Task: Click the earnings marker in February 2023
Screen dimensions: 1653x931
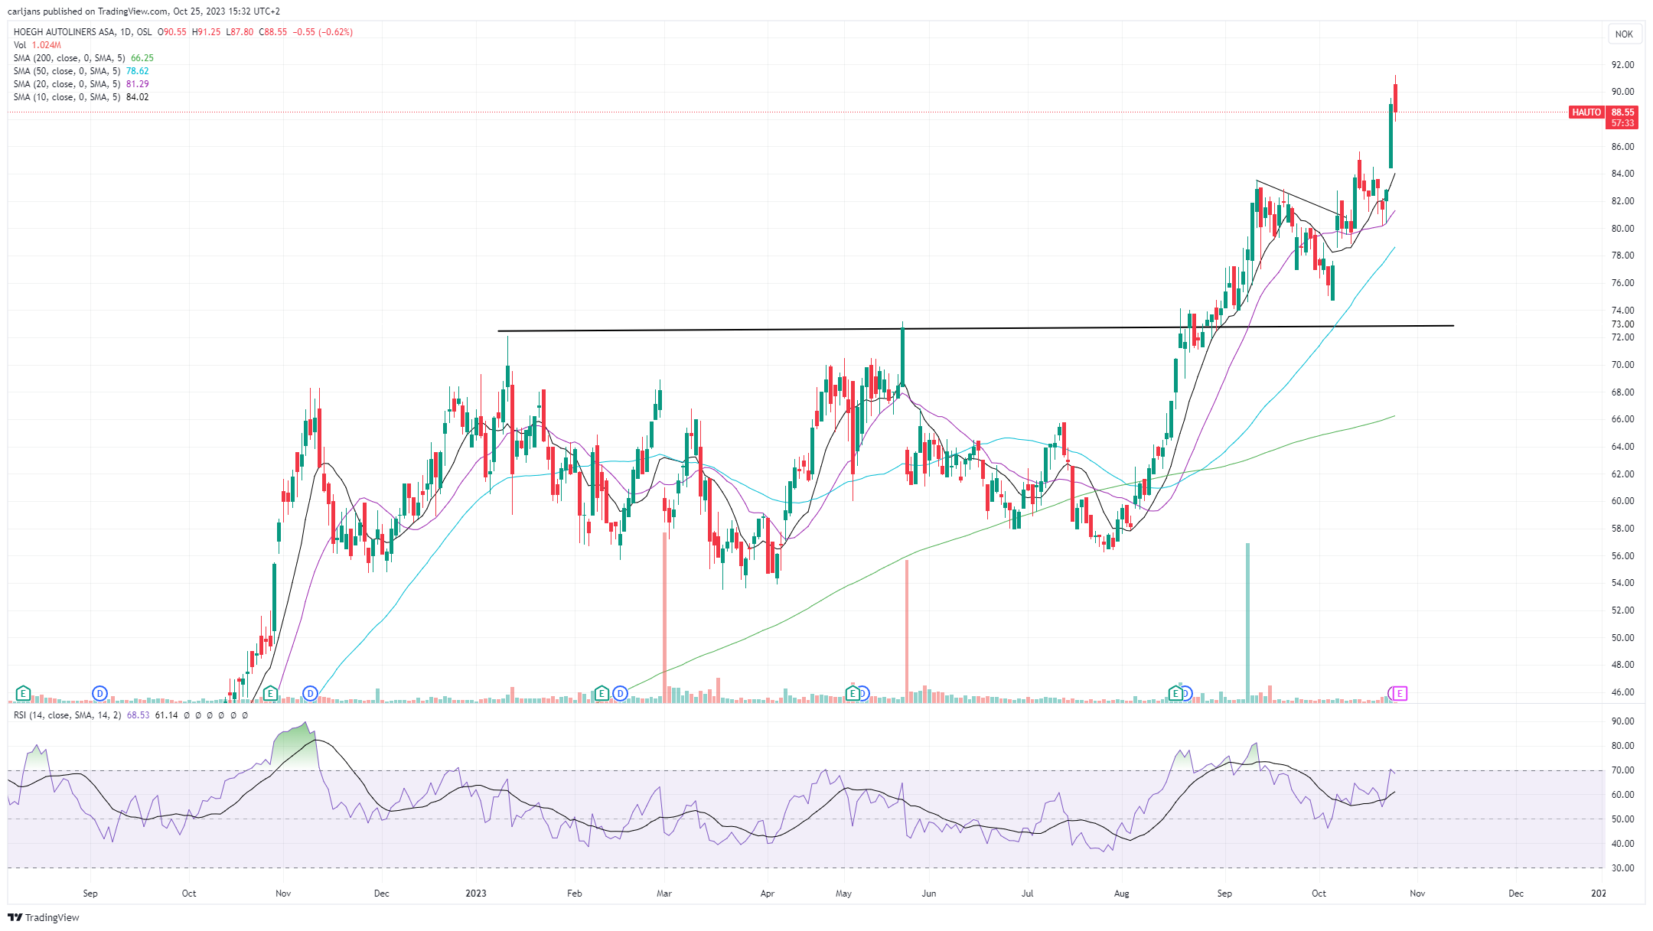Action: pos(602,694)
